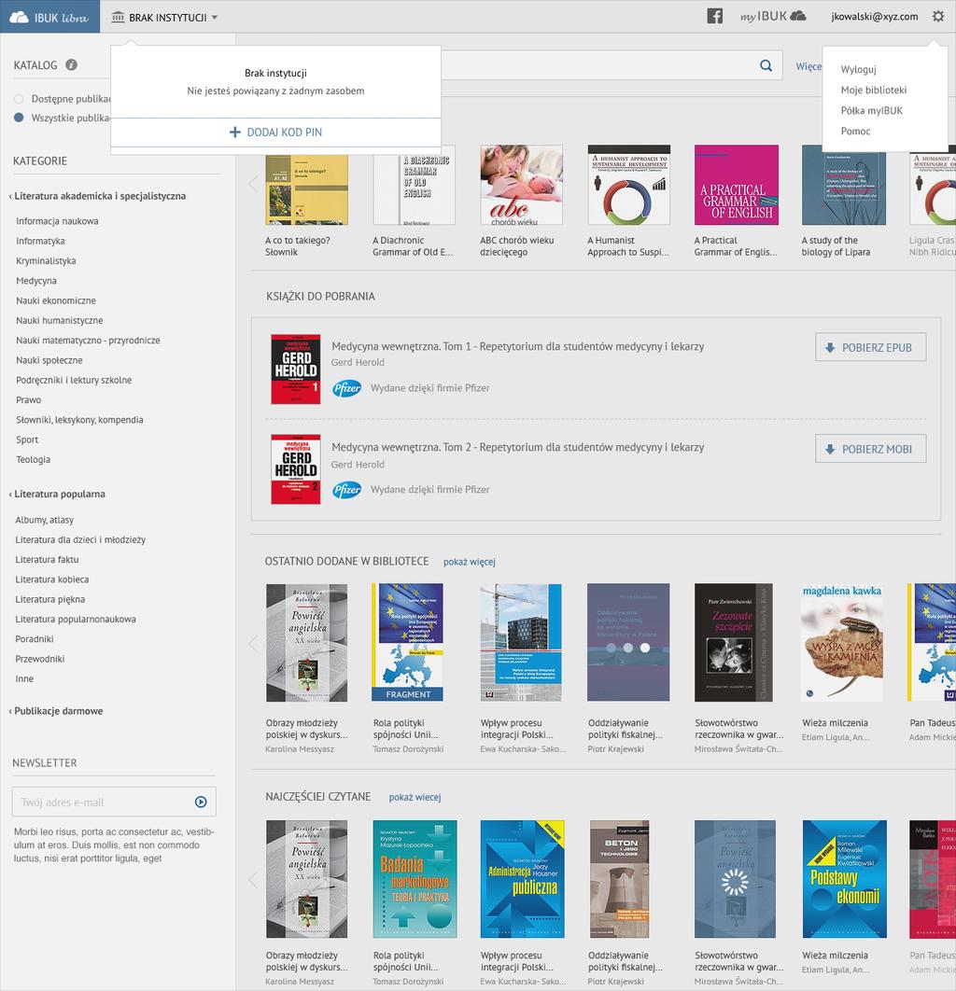Open Literatura kobieca category
The width and height of the screenshot is (956, 991).
pyautogui.click(x=52, y=579)
